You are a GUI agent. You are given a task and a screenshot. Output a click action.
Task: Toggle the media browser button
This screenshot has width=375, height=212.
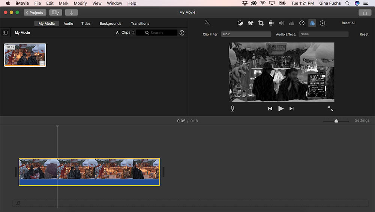point(55,12)
